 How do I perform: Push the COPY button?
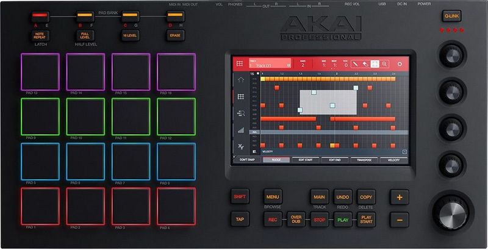[366, 197]
